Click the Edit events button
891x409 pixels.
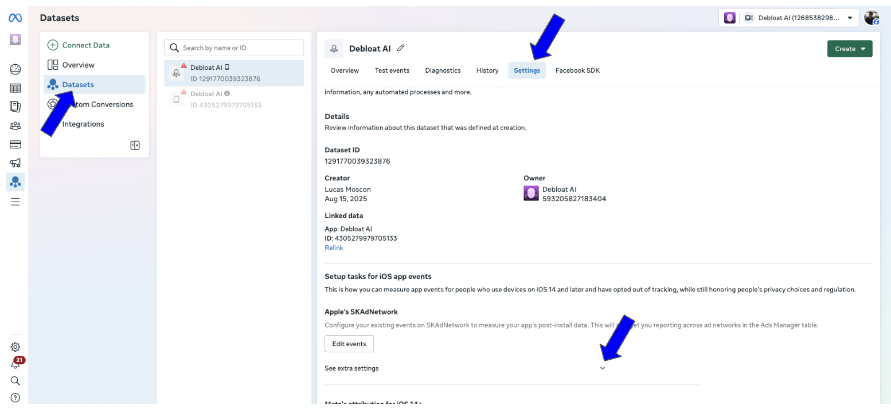(x=349, y=344)
